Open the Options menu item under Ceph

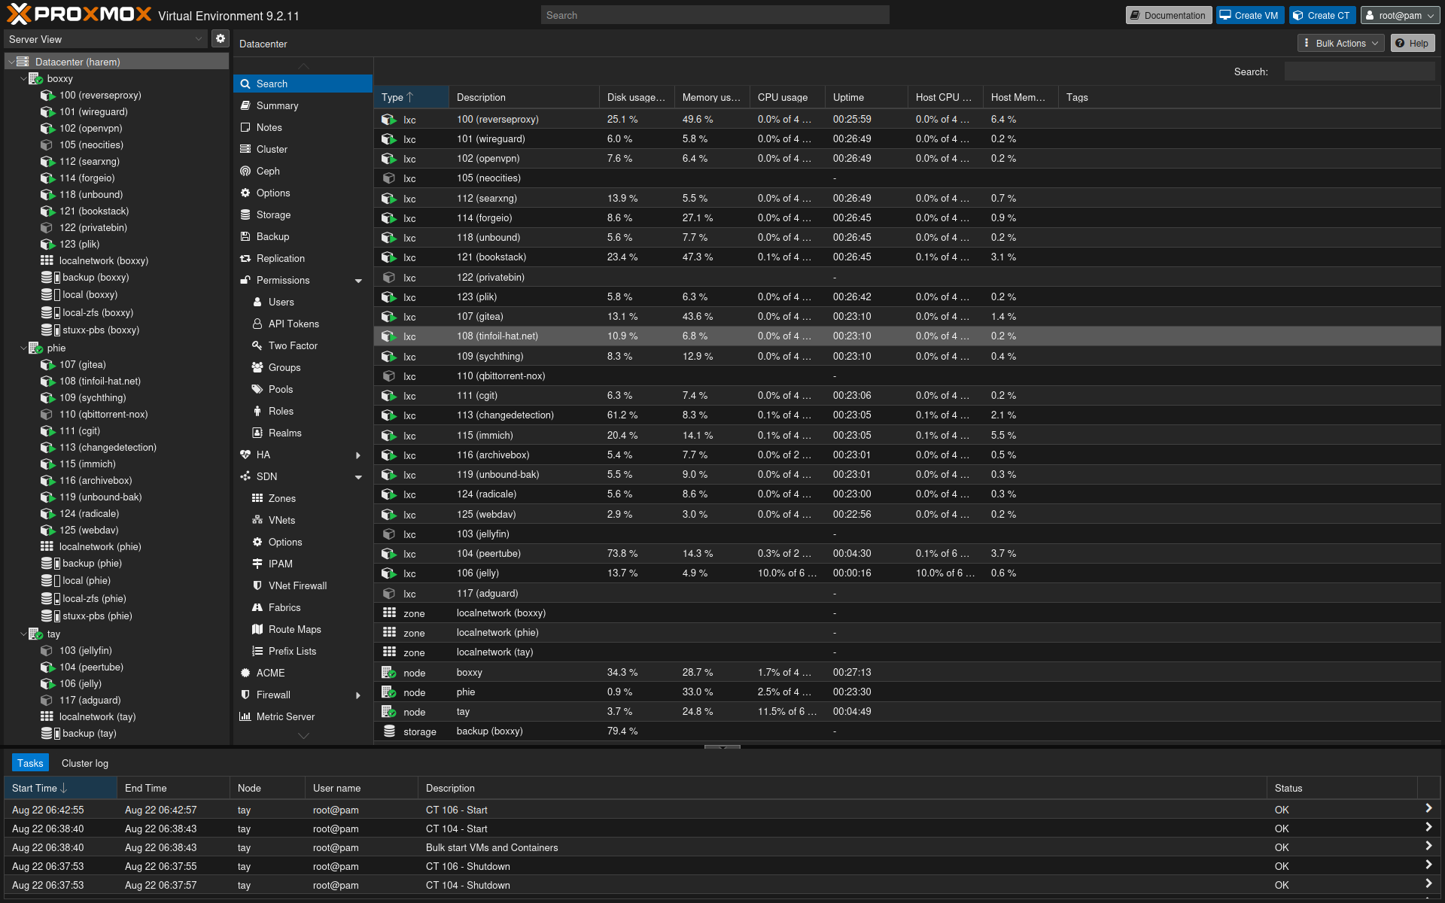(303, 193)
